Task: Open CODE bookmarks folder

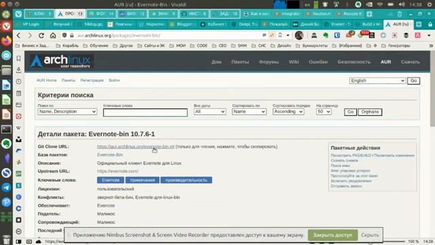Action: pos(198,46)
